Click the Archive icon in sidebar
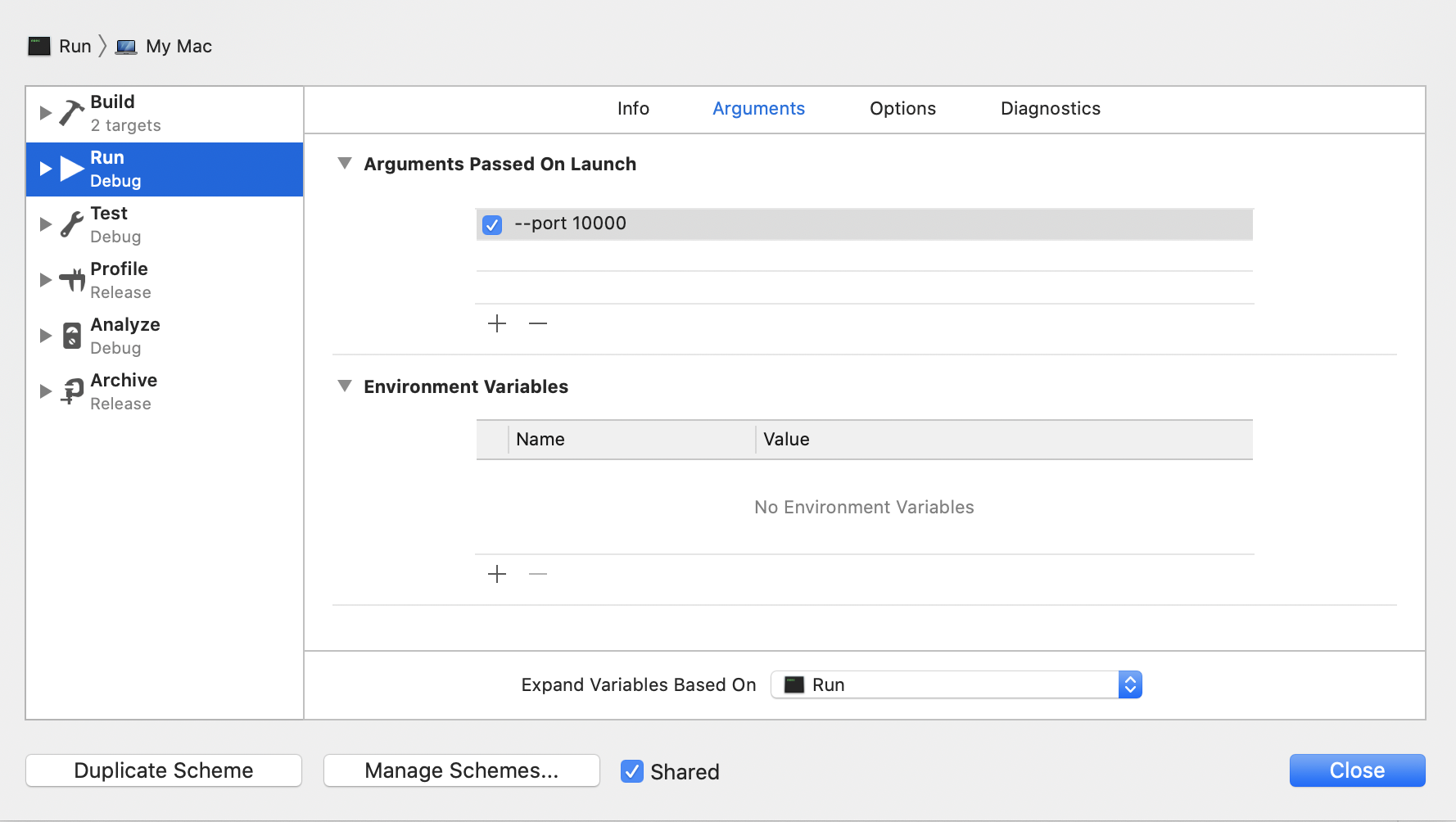Viewport: 1456px width, 822px height. click(72, 391)
